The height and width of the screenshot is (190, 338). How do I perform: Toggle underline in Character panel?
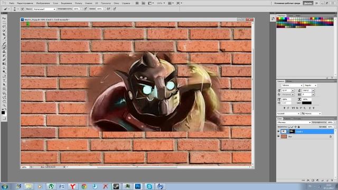tap(310, 108)
